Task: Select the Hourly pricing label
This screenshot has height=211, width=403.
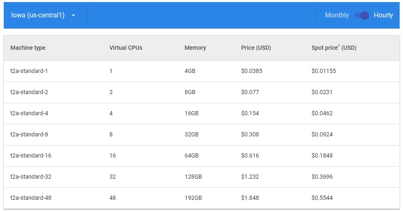Action: tap(383, 15)
